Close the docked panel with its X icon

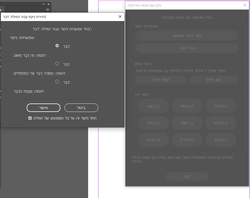tap(49, 4)
